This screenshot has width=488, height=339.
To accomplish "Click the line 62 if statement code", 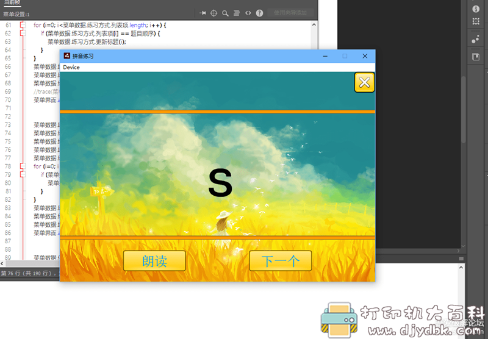I will [100, 34].
